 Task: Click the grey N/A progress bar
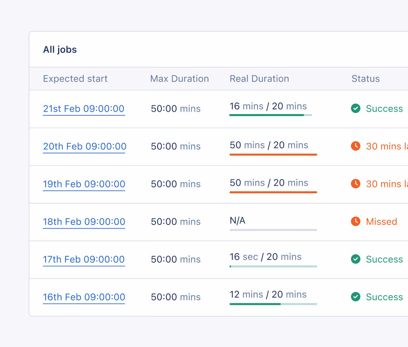coord(273,230)
